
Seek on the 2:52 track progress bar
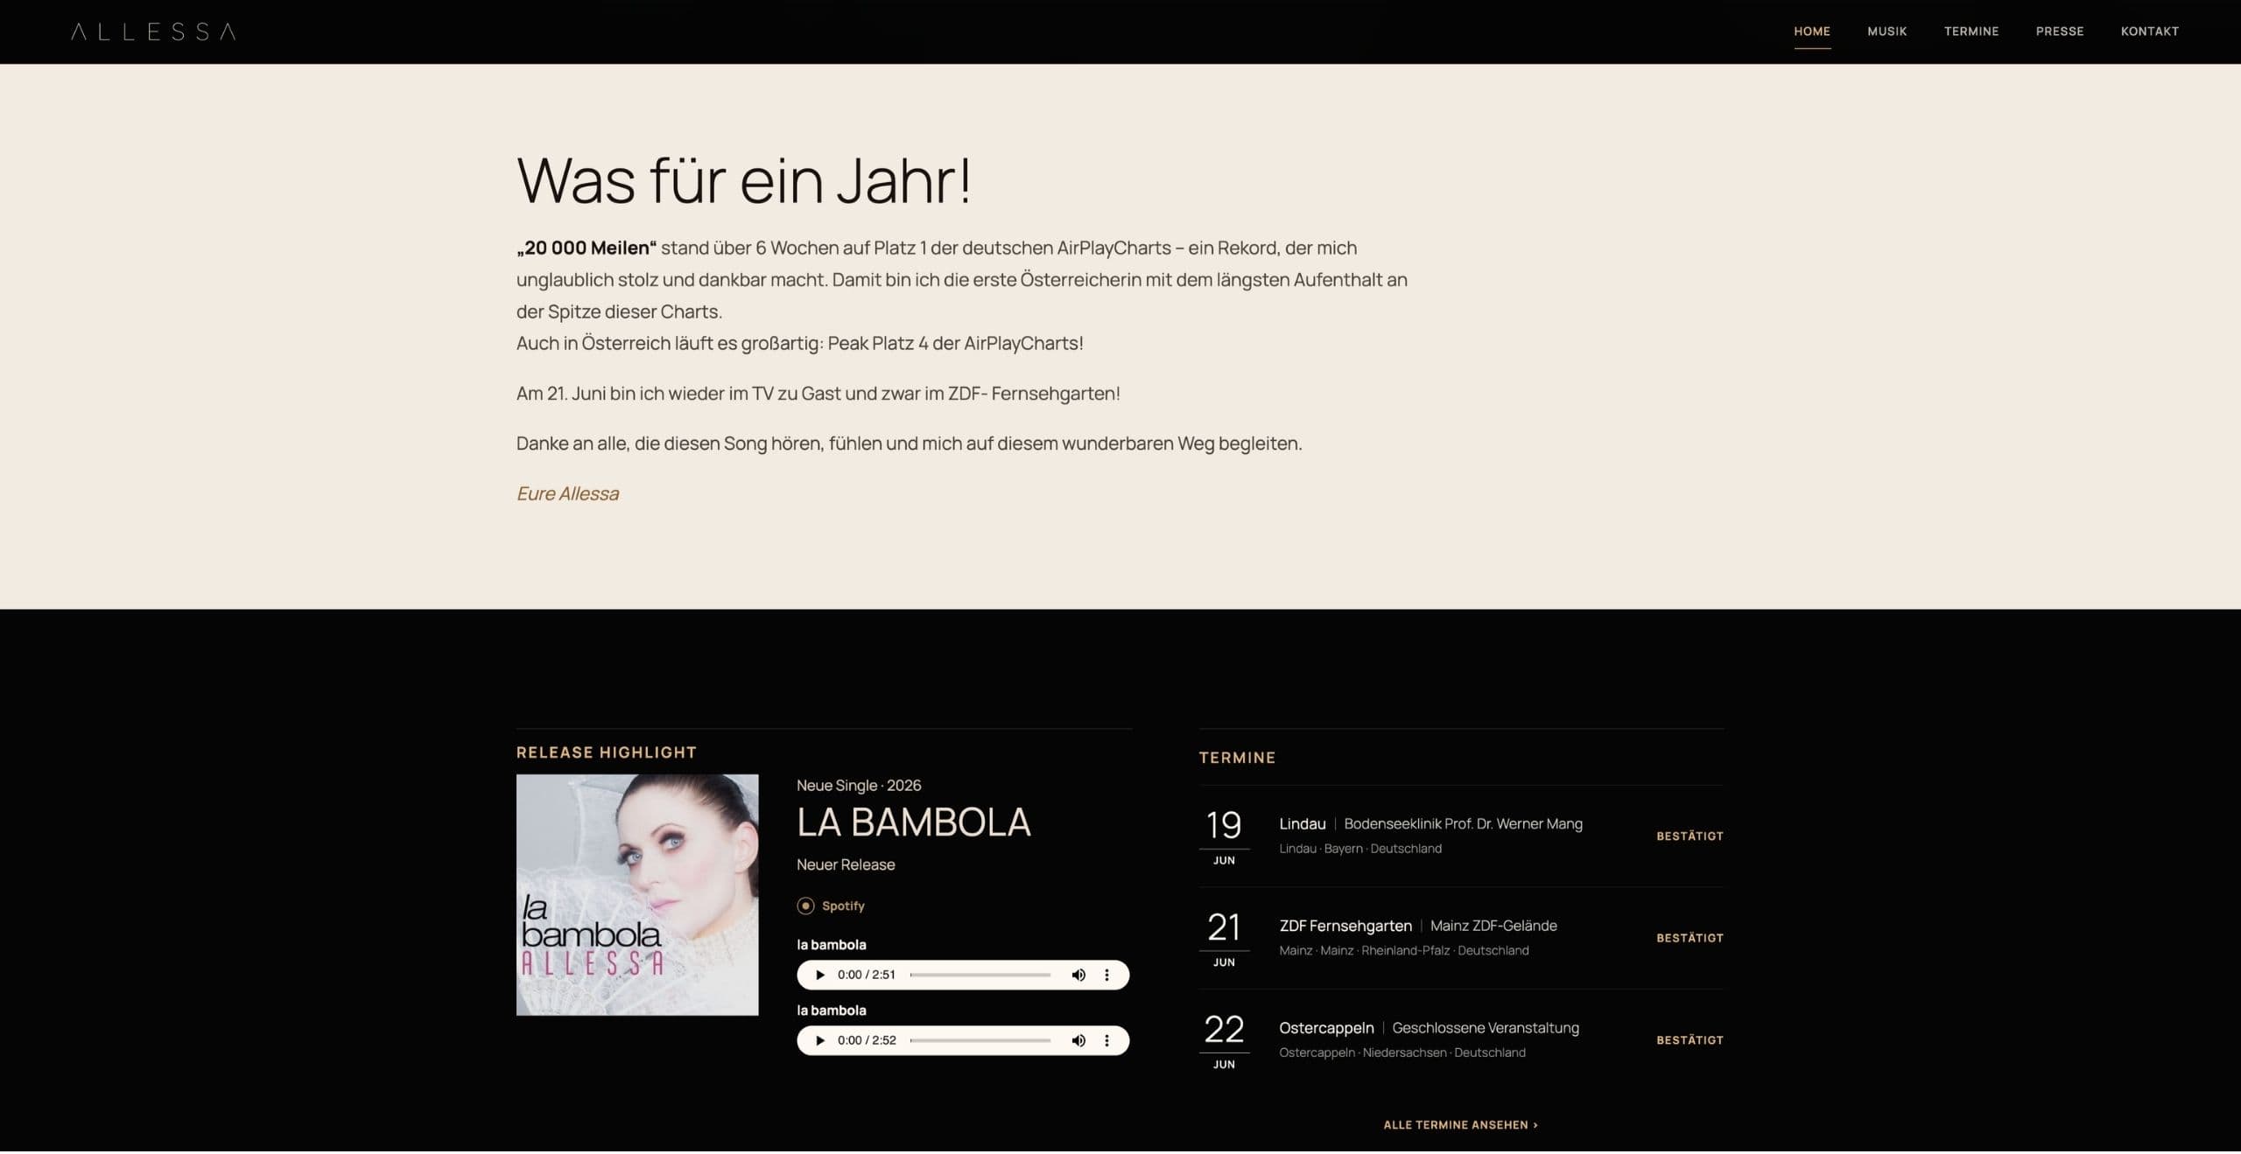tap(980, 1040)
